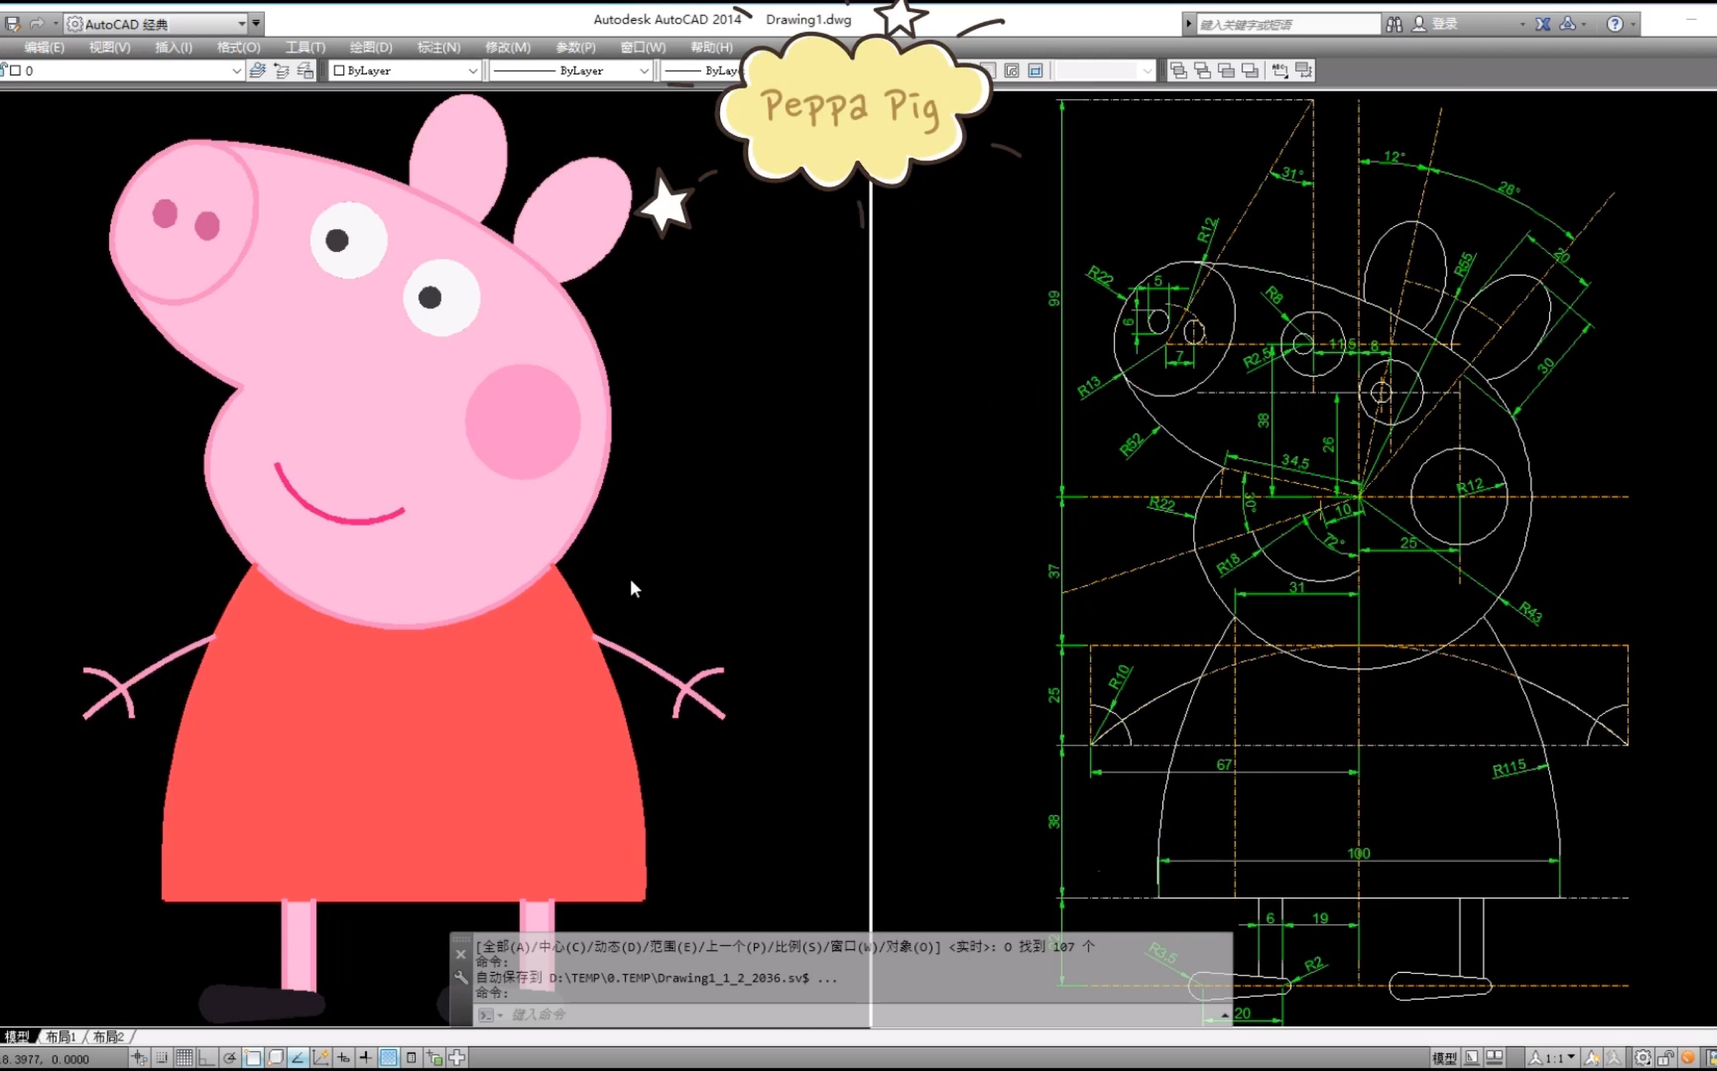Click the 登录 sign-in button
Screen dimensions: 1717x1071
pyautogui.click(x=1444, y=24)
